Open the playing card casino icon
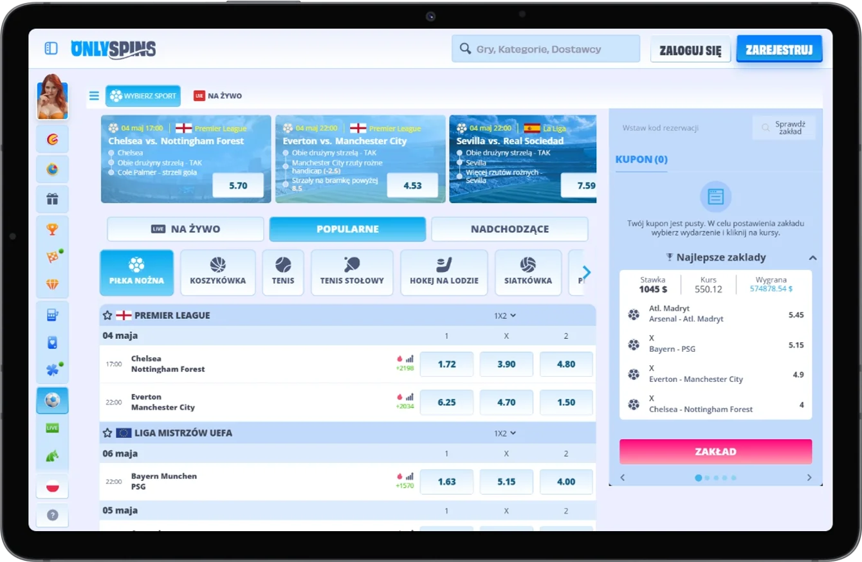This screenshot has width=862, height=562. pos(53,343)
